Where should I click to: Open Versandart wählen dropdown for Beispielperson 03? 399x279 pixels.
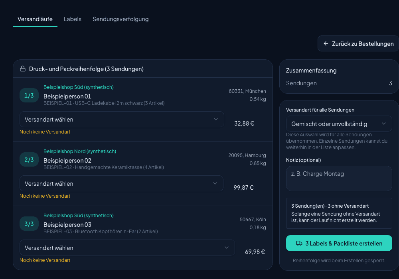pyautogui.click(x=127, y=248)
